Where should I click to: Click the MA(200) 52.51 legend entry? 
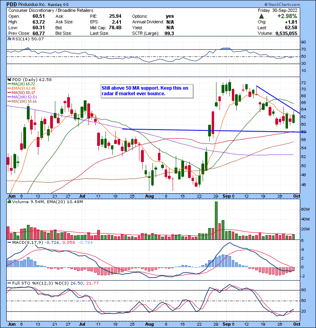click(x=22, y=97)
